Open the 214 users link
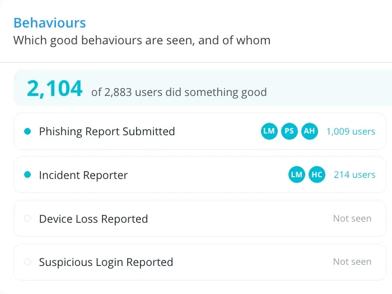This screenshot has width=392, height=294. (x=354, y=174)
